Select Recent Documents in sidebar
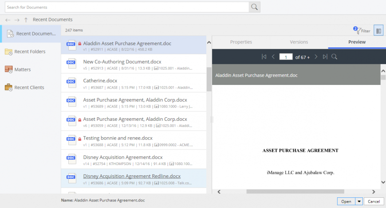 point(31,34)
